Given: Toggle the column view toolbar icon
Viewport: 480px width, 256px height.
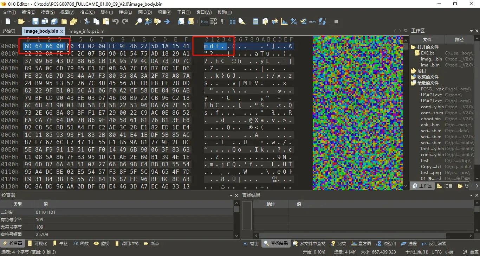Looking at the screenshot, I should click(232, 21).
